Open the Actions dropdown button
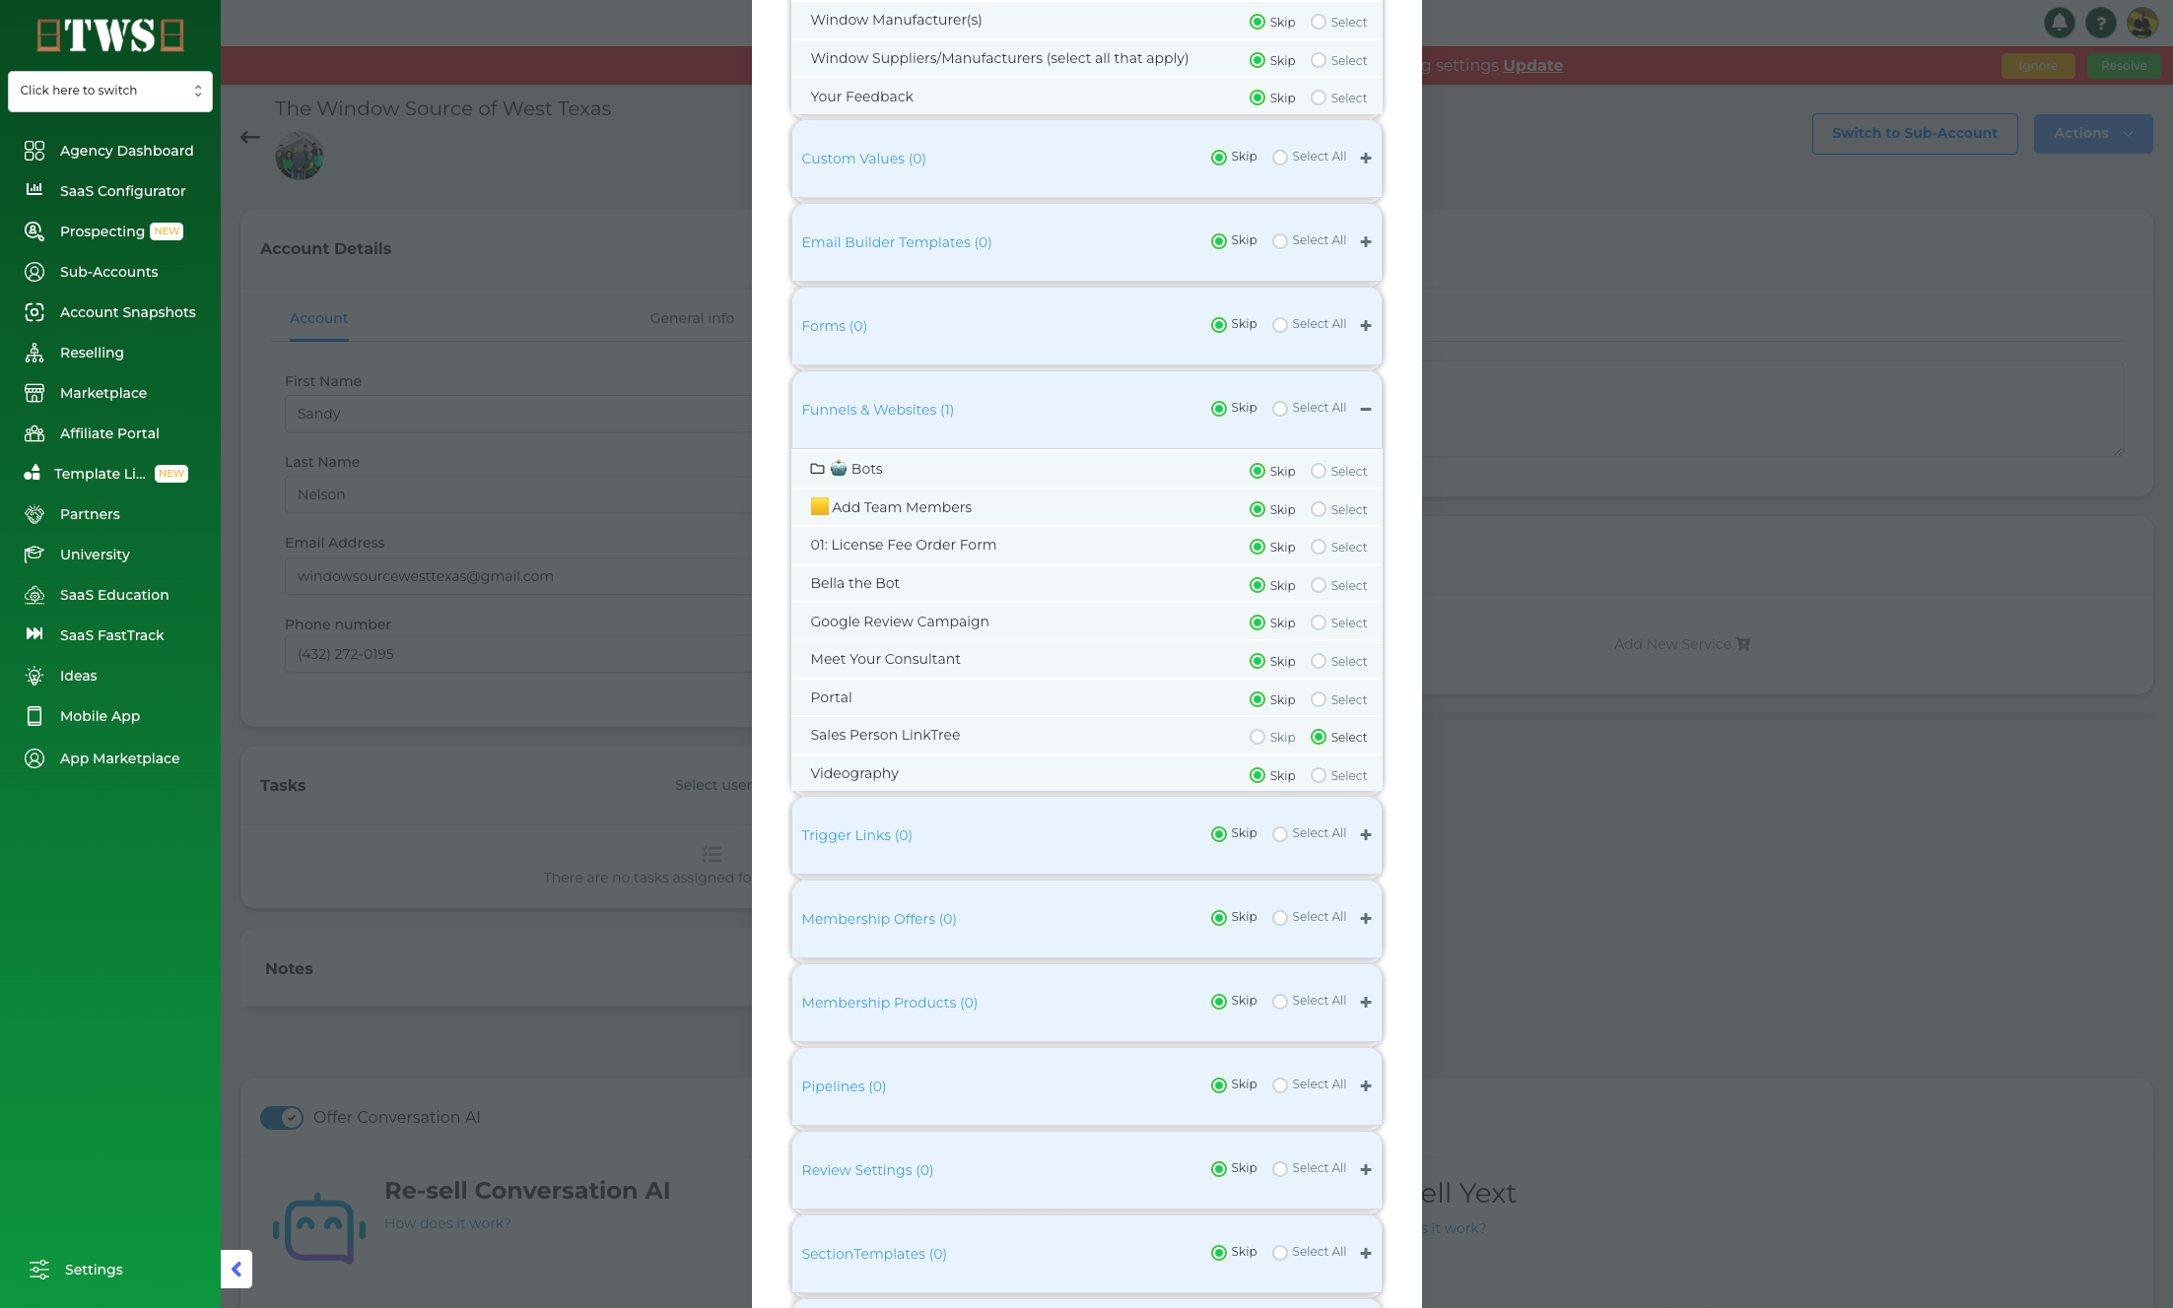 pyautogui.click(x=2093, y=133)
